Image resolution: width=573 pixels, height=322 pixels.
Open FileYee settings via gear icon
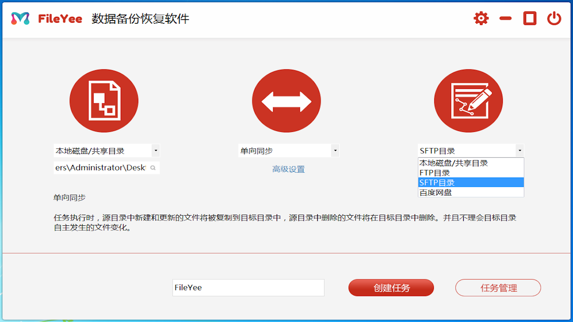point(481,18)
